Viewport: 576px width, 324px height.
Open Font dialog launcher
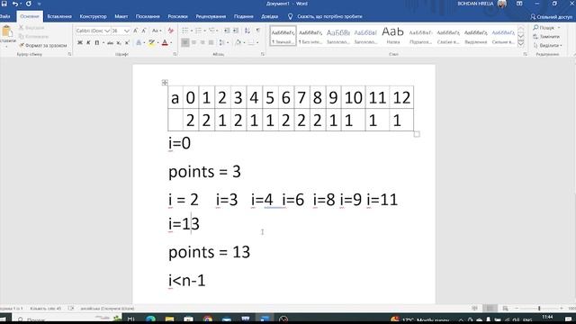175,54
